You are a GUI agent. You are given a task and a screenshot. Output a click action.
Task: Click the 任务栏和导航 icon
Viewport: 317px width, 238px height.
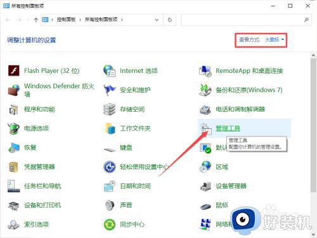(14, 186)
